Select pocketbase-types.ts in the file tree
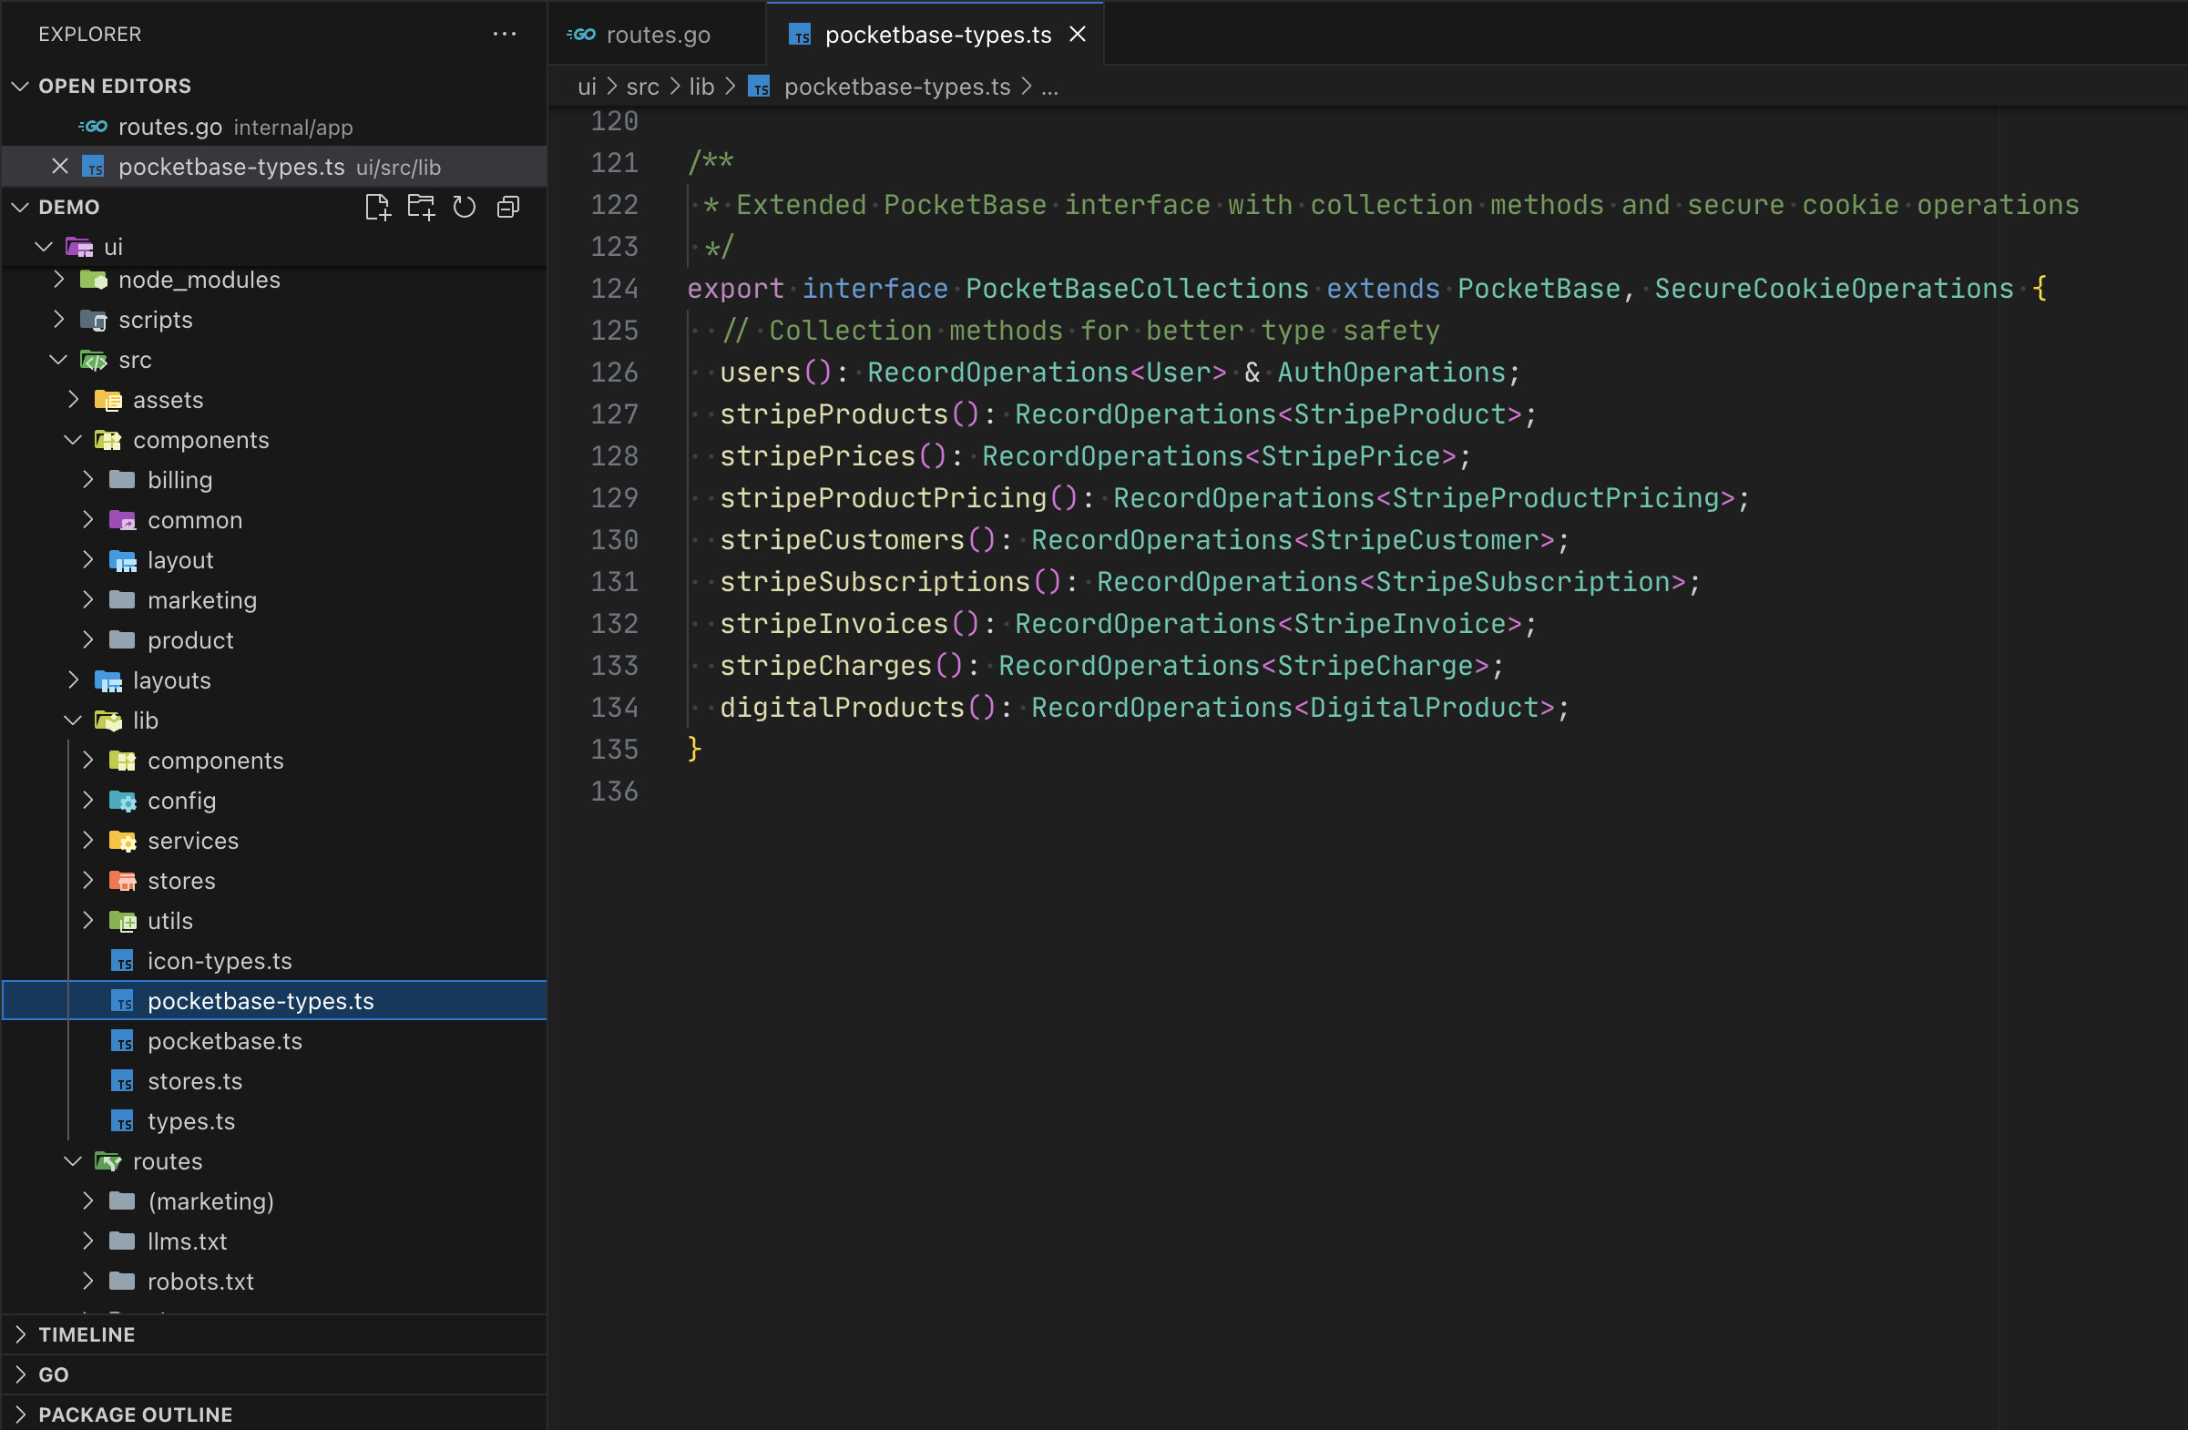 (274, 1001)
